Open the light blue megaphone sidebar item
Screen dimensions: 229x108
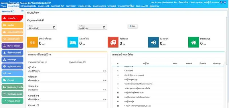tap(12, 74)
